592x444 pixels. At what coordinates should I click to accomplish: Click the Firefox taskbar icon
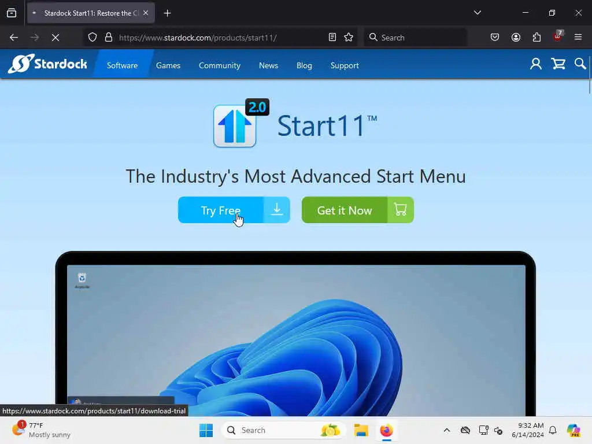click(386, 430)
